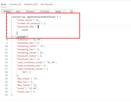Click the "21.99" value on the subtotal line
The height and width of the screenshot is (102, 131).
(37, 40)
